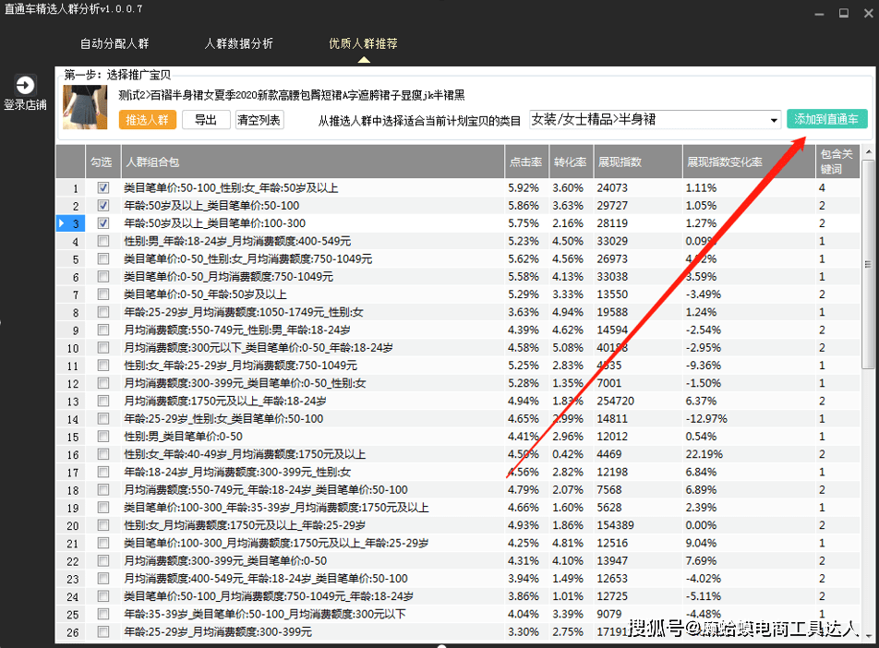
Task: Uncheck the checkbox in row 3
Action: tap(103, 223)
